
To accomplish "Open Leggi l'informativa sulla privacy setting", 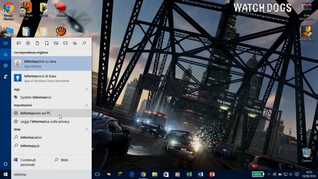I will tap(52, 121).
